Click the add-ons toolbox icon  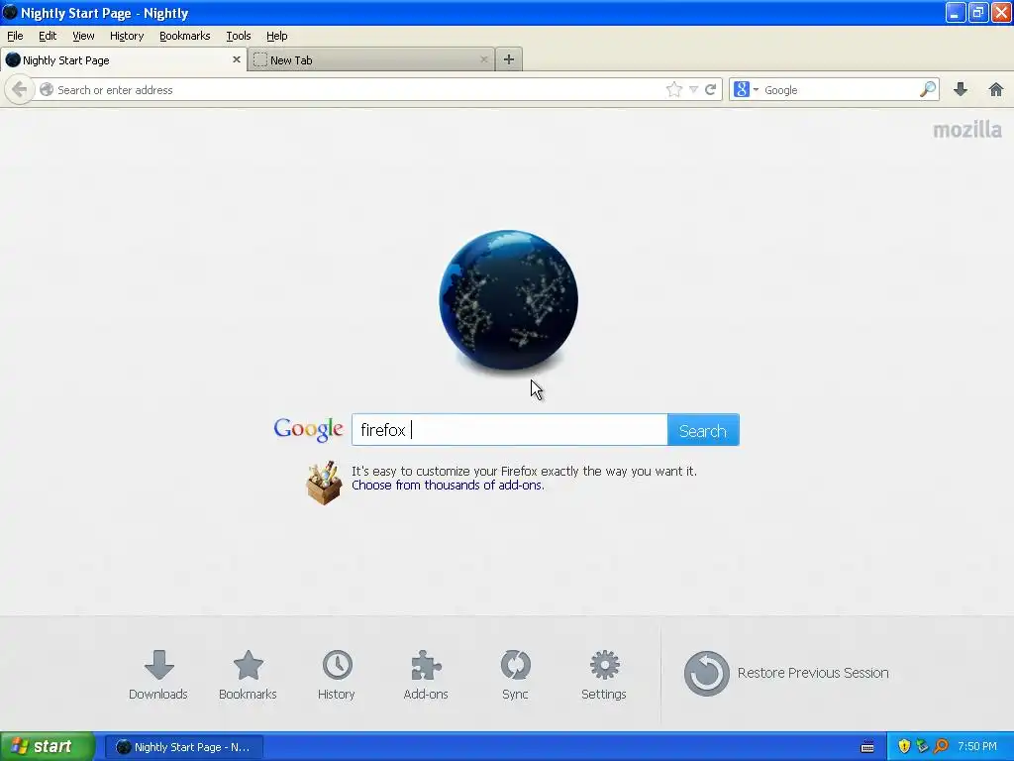point(324,483)
